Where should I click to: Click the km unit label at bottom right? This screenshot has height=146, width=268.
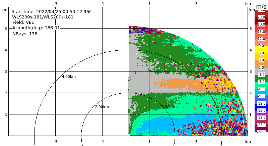248,142
